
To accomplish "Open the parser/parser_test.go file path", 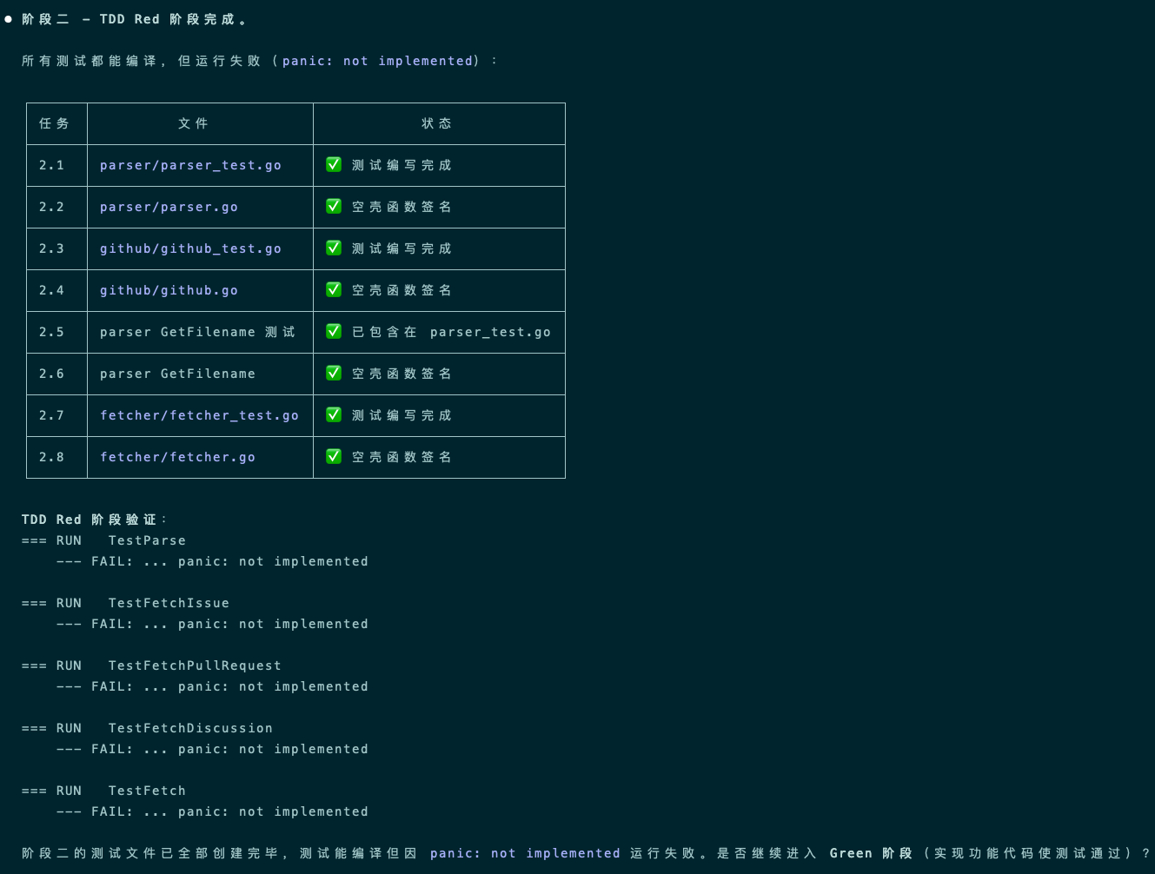I will pyautogui.click(x=190, y=165).
